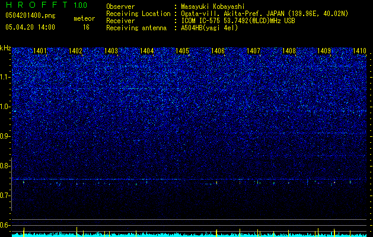
Task: Click the 1409 time marker
Action: tap(324, 50)
